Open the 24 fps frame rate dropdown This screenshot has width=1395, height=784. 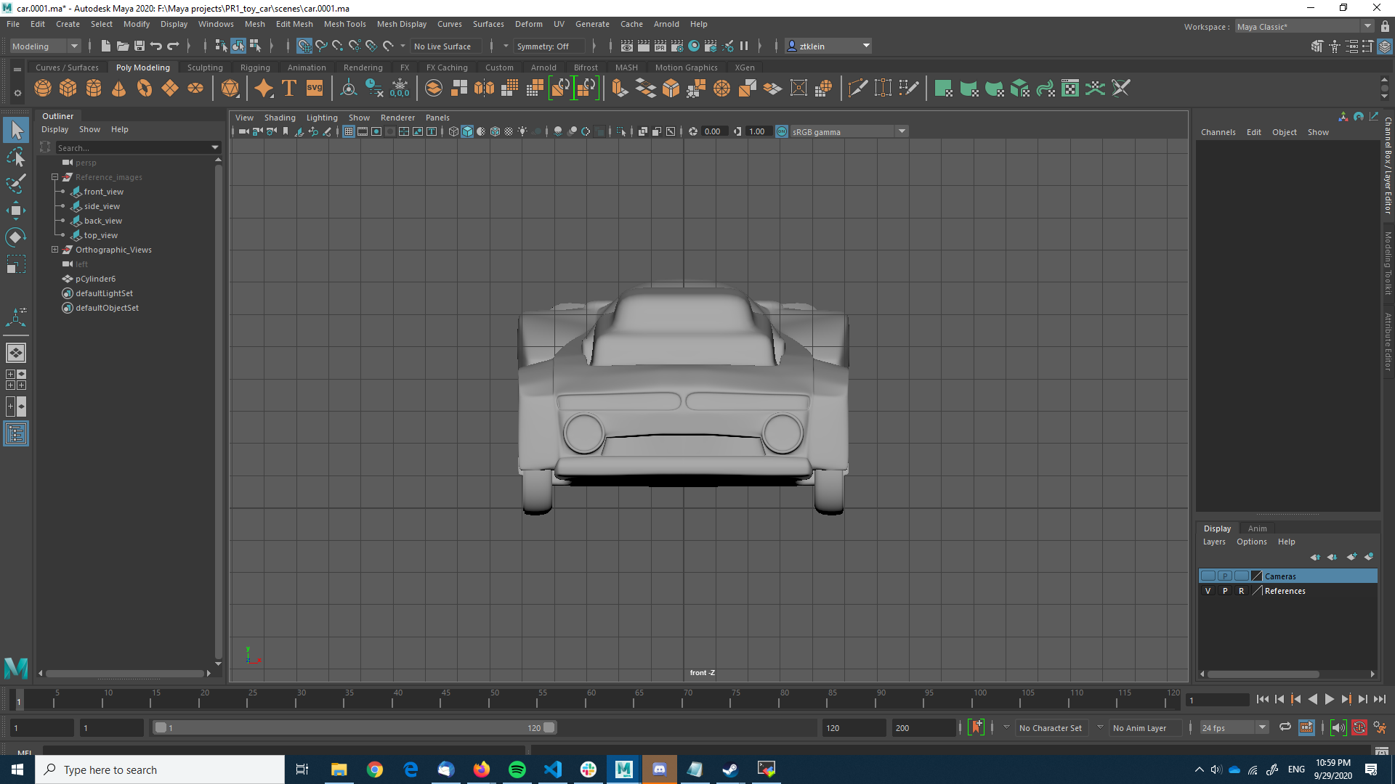pyautogui.click(x=1234, y=727)
